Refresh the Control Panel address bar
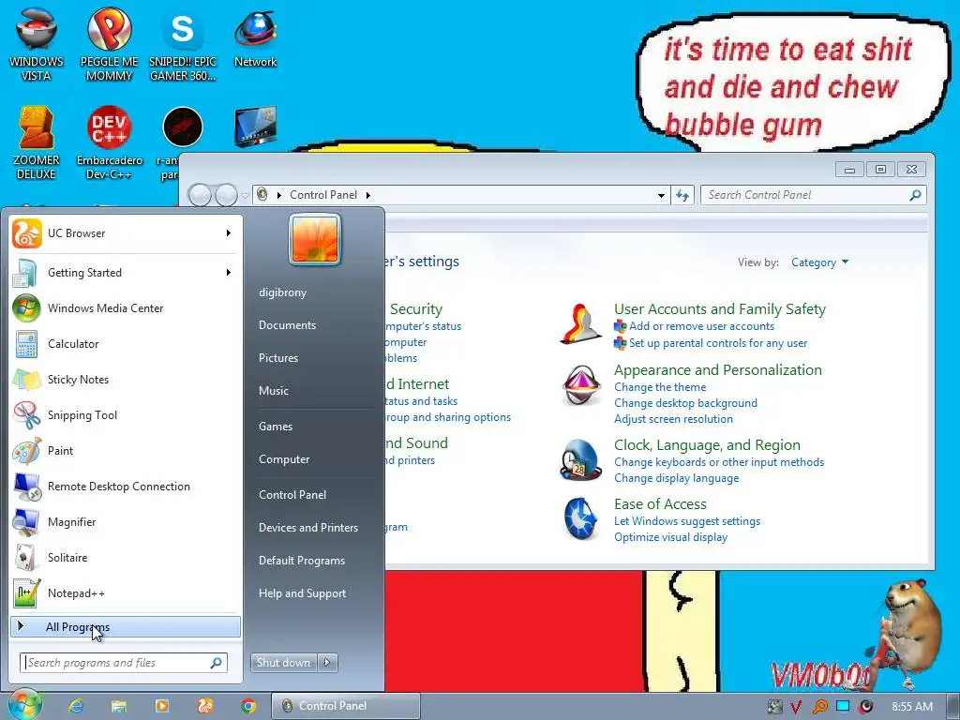This screenshot has width=960, height=720. pyautogui.click(x=682, y=195)
